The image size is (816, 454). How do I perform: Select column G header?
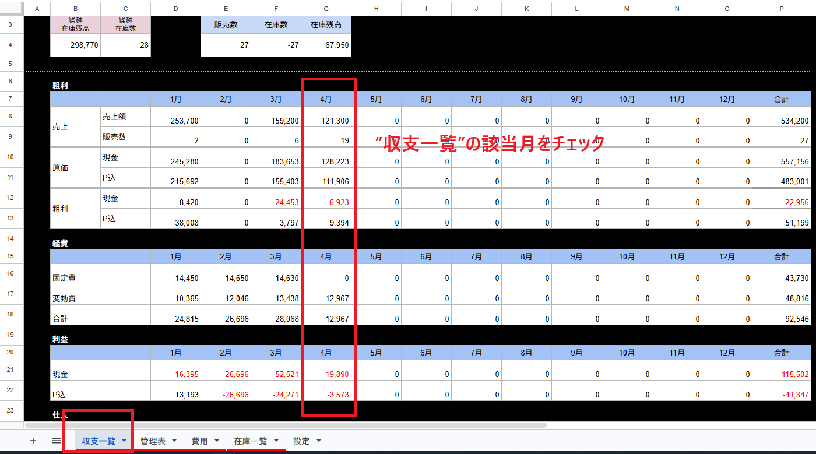(326, 9)
